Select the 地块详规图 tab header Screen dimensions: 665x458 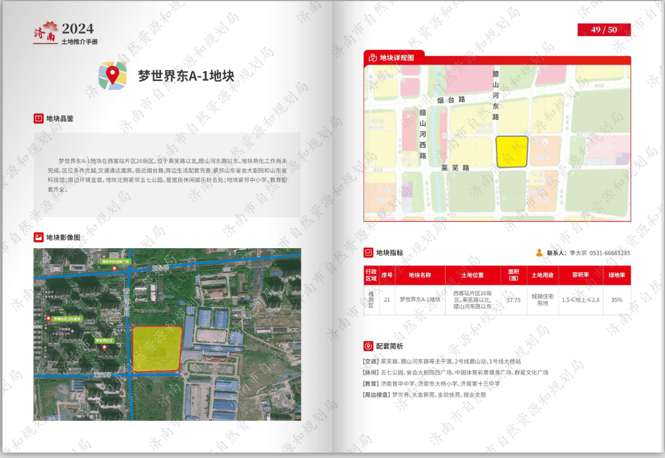394,57
